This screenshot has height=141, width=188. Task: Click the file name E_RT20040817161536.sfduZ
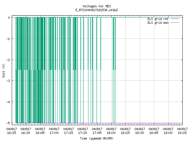[97, 10]
